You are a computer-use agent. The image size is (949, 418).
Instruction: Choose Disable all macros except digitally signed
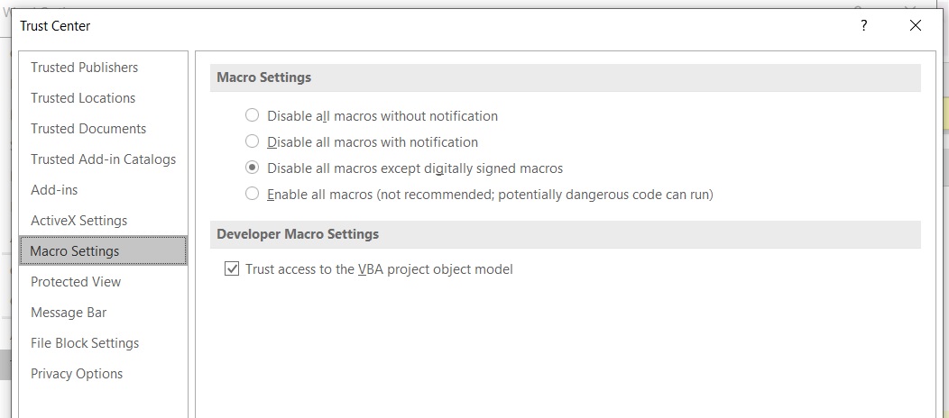coord(252,168)
